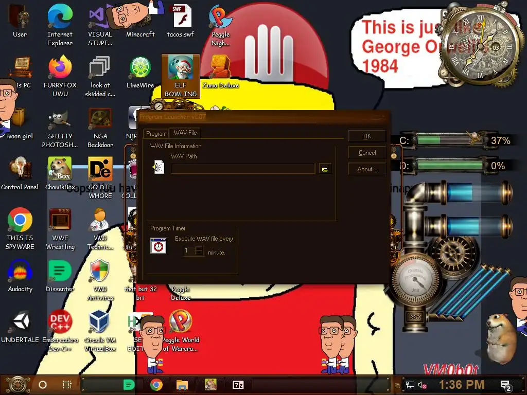The image size is (527, 395).
Task: Adjust the minute spinner arrows
Action: point(199,250)
